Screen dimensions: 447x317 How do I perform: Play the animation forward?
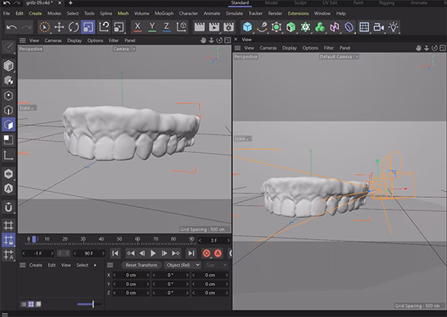[153, 253]
